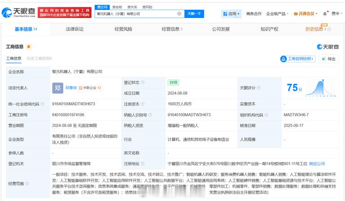Screen dimensions: 345x201
Task: Open the 邓泰华 profile link
Action: click(x=71, y=87)
